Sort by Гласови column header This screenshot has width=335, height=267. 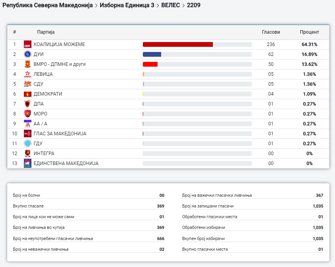(x=271, y=32)
